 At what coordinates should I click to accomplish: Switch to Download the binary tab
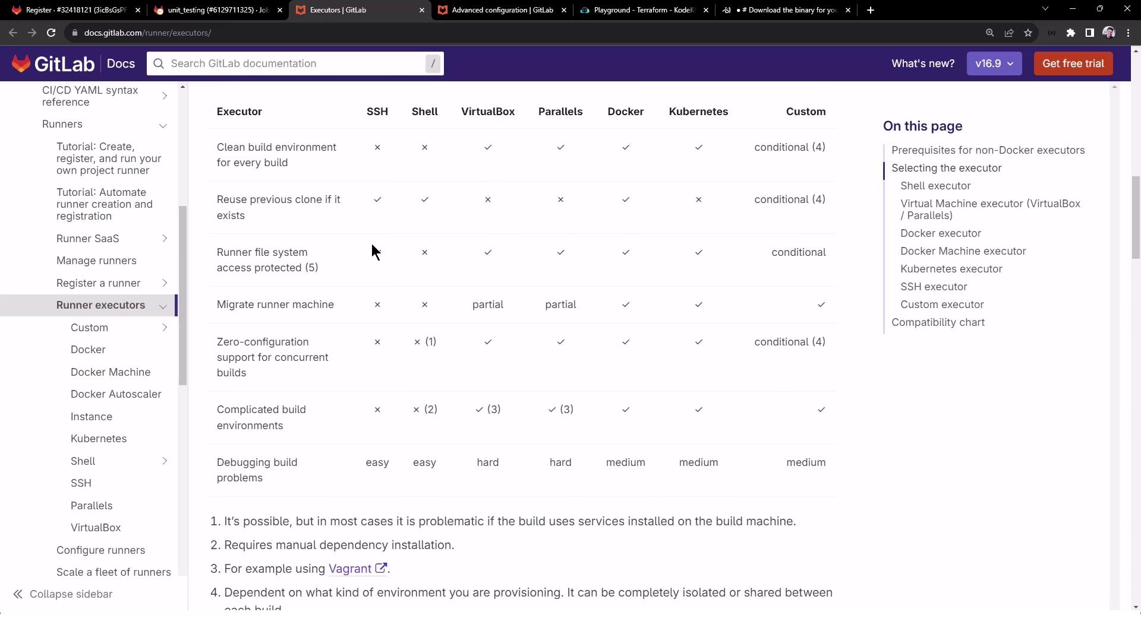point(786,10)
